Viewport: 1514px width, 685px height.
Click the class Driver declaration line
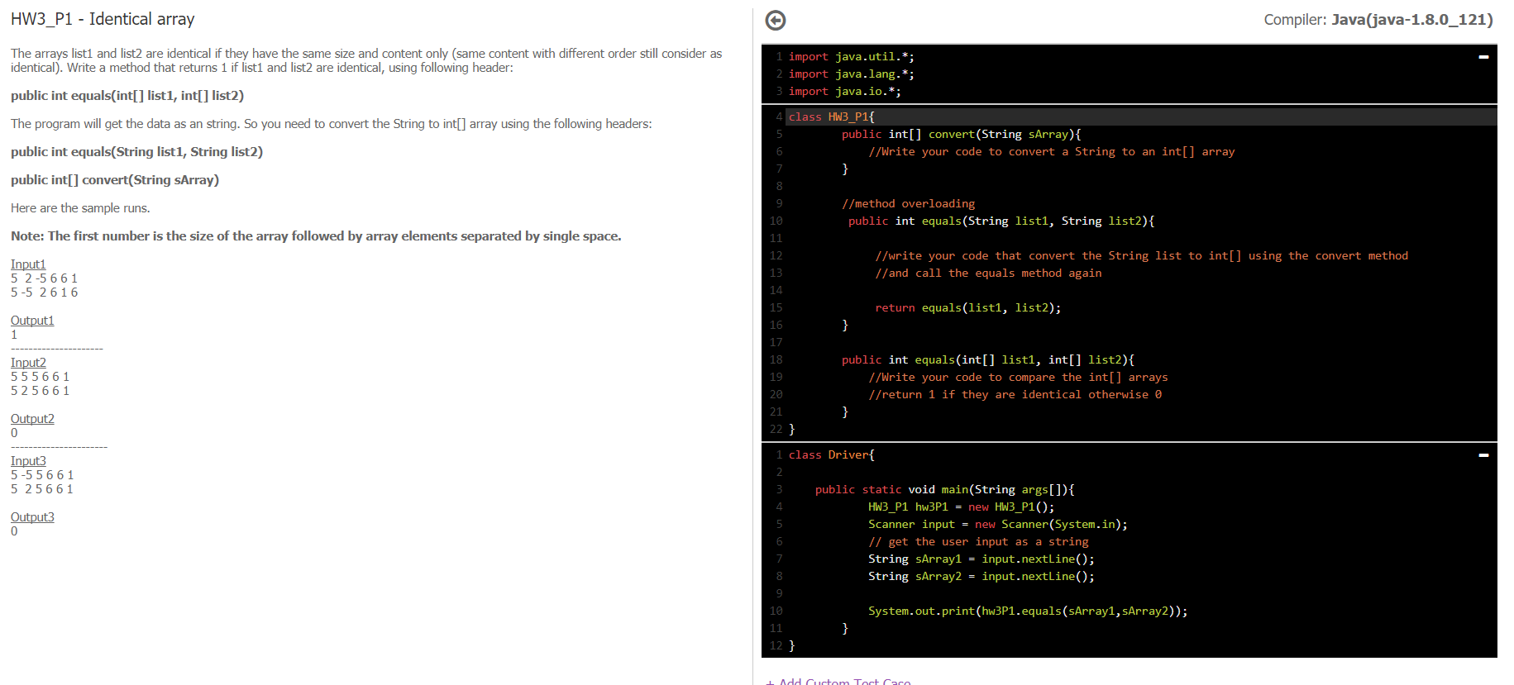[x=831, y=454]
